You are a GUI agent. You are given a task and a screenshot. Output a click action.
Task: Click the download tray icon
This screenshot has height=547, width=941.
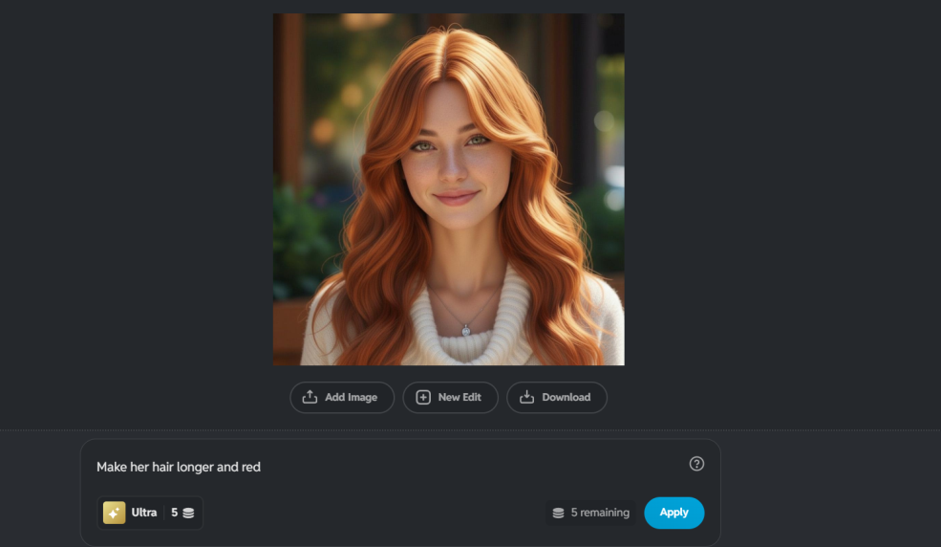pyautogui.click(x=526, y=397)
